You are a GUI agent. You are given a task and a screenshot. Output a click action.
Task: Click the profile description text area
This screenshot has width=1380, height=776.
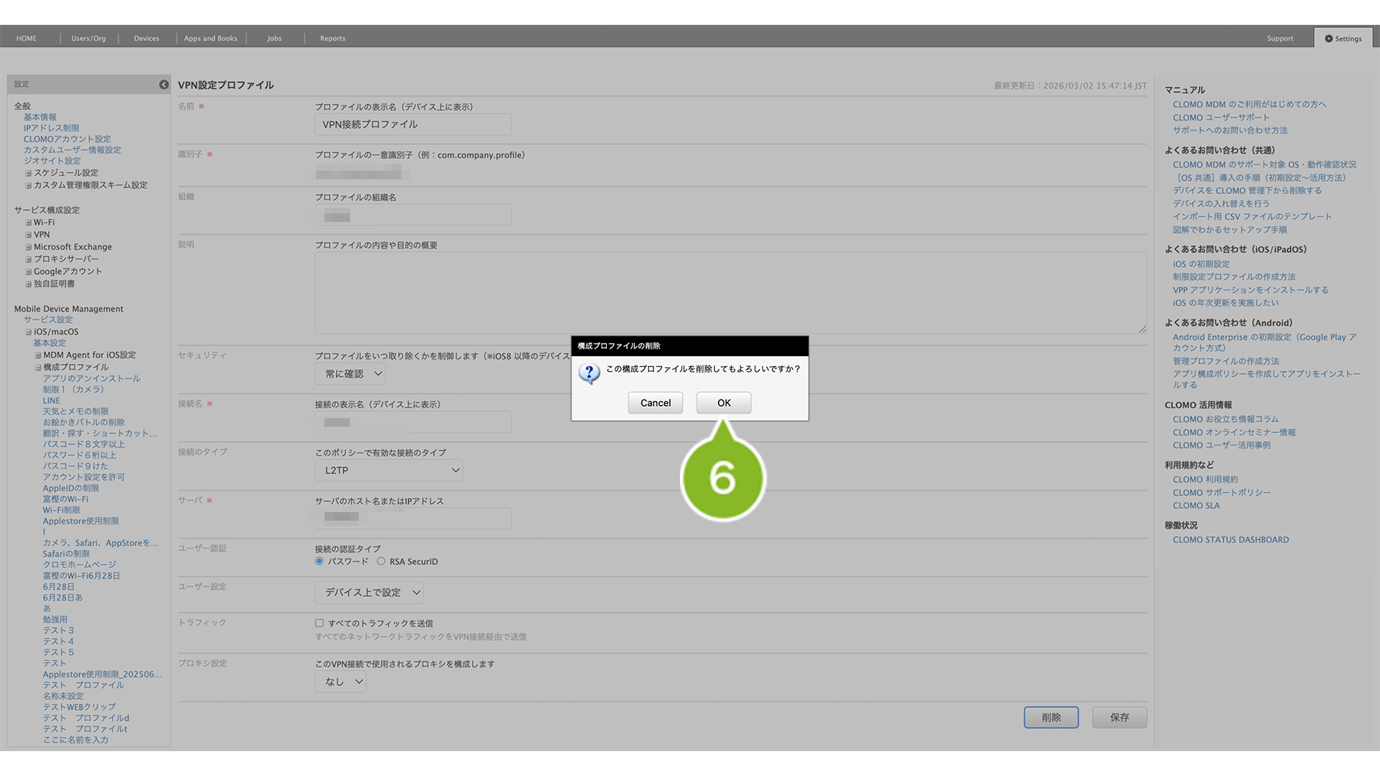coord(730,293)
